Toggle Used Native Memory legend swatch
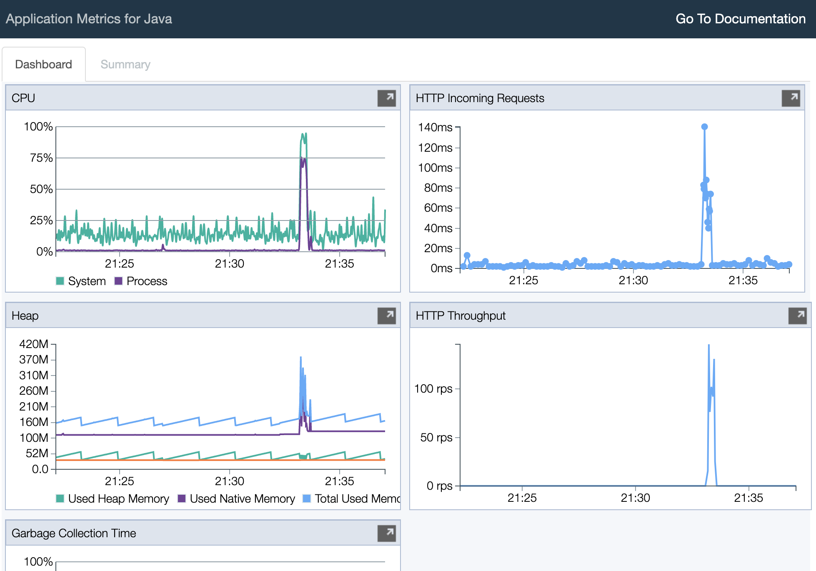The width and height of the screenshot is (816, 571). point(182,498)
